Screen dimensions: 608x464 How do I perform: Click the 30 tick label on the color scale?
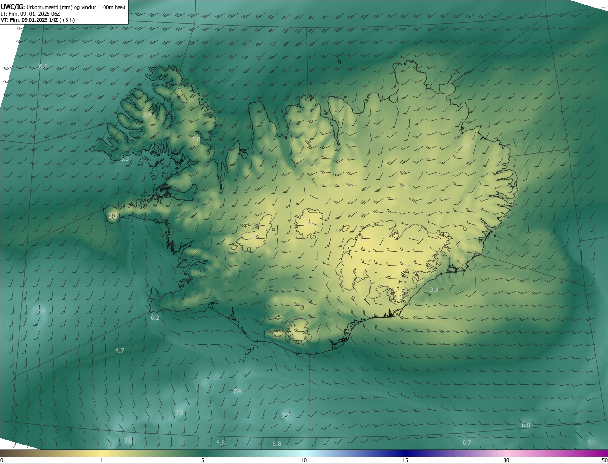coord(506,460)
